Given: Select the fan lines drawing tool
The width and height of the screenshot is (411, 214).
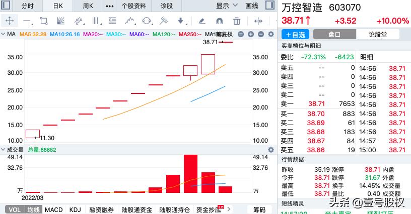Looking at the screenshot, I should point(61,21).
